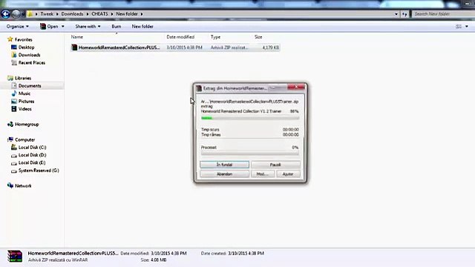
Task: Open Local Disk (C:)
Action: click(32, 148)
